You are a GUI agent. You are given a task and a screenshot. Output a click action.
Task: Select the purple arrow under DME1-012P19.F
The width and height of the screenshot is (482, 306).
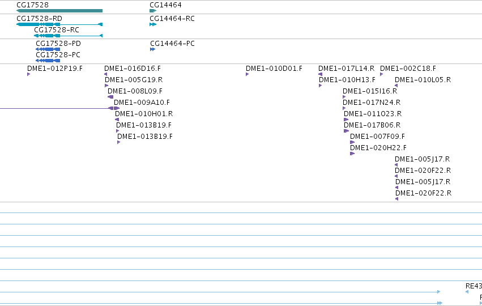[x=28, y=74]
